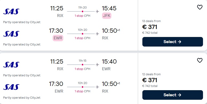Click the '1 stop CPH' label under 11h 15
Image resolution: width=207 pixels, height=104 pixels.
tap(83, 69)
